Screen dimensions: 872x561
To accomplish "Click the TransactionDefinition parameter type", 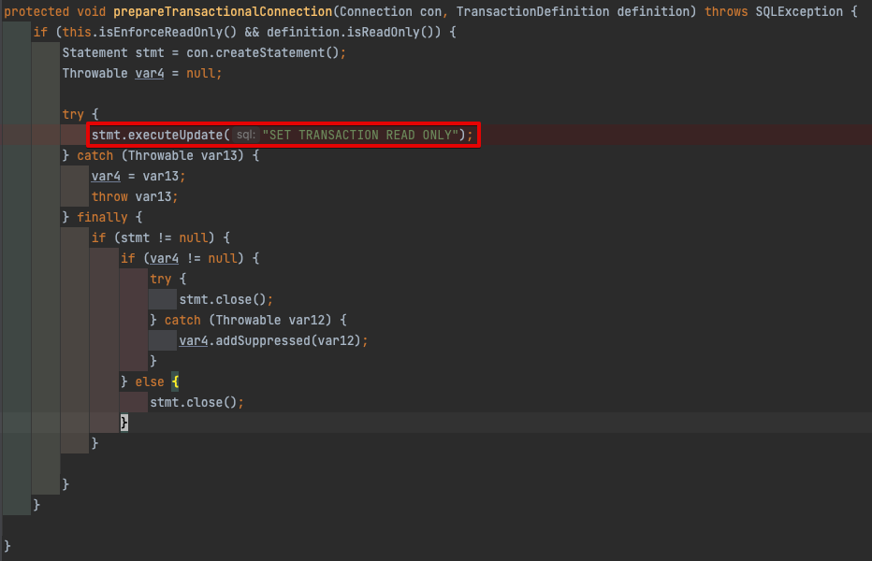I will pyautogui.click(x=532, y=11).
